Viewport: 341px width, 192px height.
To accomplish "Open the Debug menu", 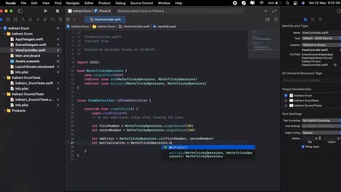I will [x=120, y=3].
